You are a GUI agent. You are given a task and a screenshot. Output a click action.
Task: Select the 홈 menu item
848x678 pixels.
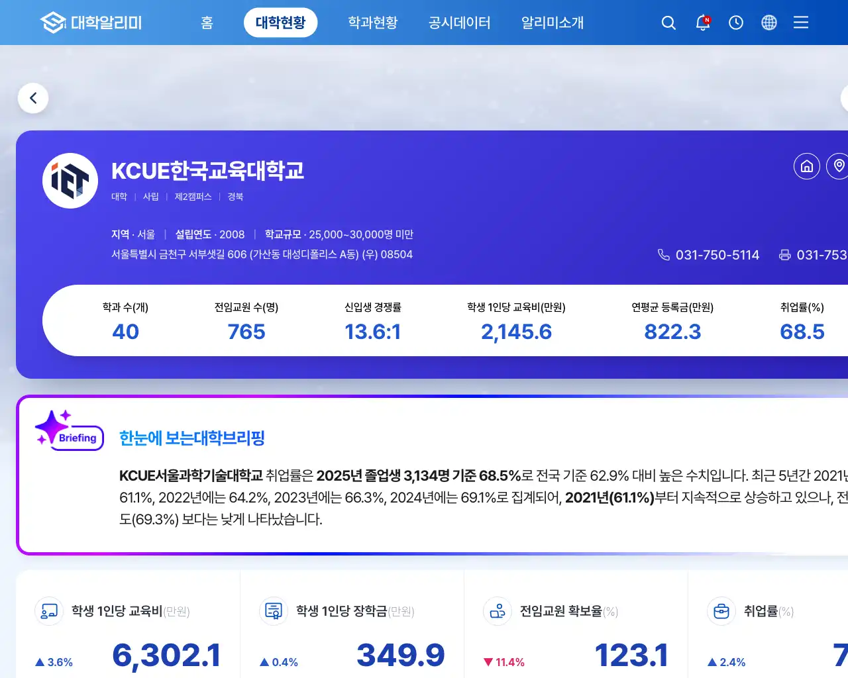point(207,23)
